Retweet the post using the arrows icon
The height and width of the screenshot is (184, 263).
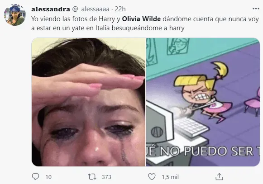click(x=92, y=177)
